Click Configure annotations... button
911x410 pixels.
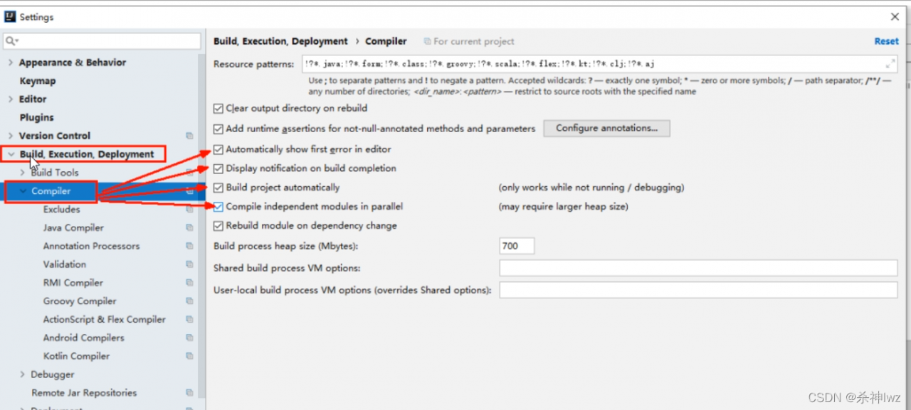[607, 129]
